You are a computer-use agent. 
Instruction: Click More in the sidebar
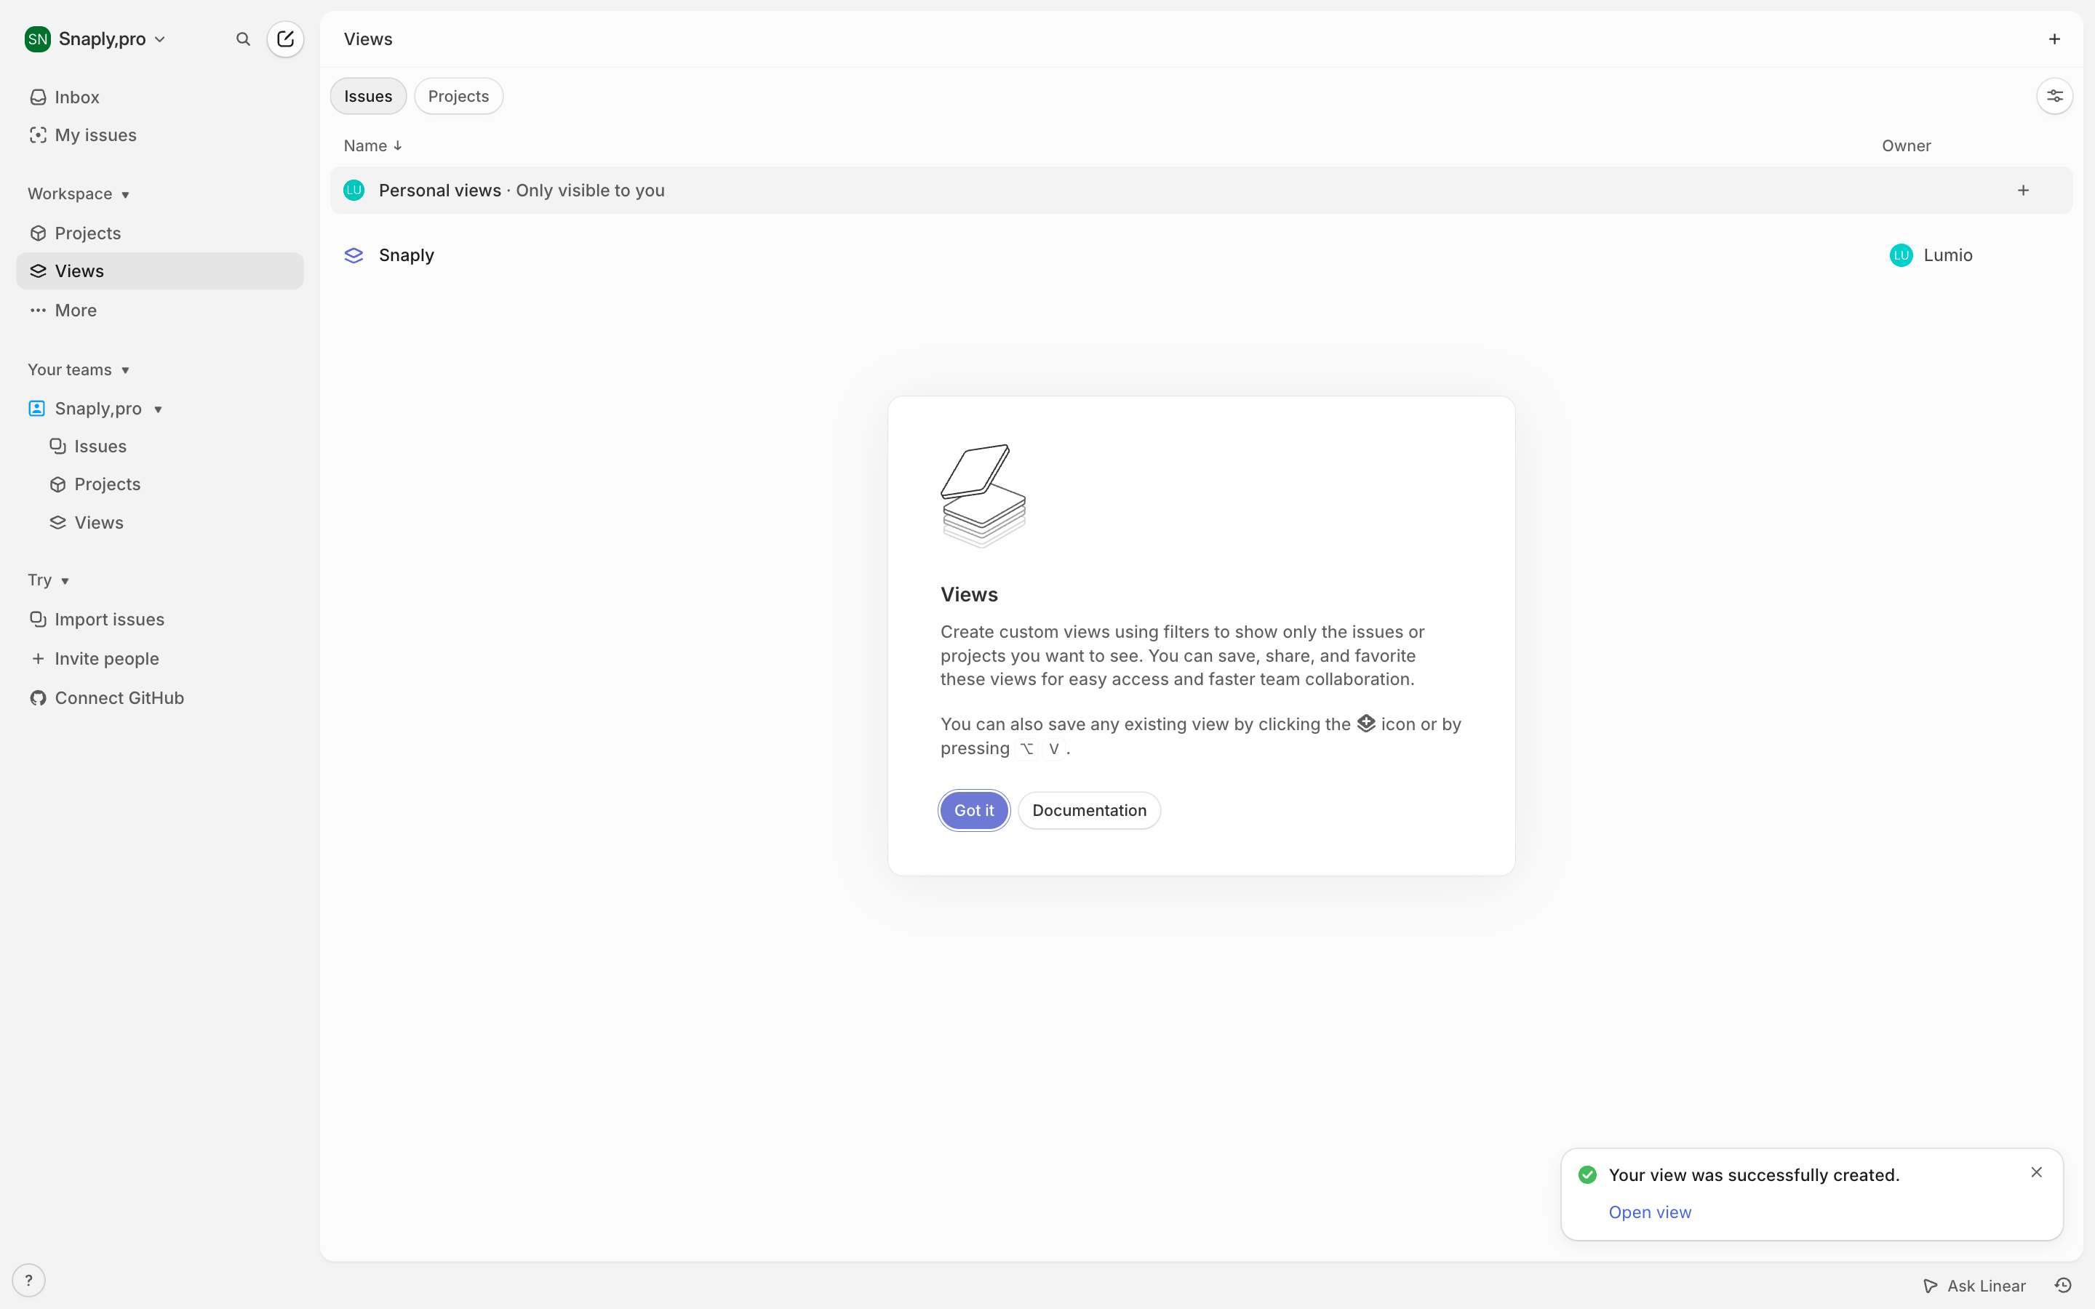159,310
